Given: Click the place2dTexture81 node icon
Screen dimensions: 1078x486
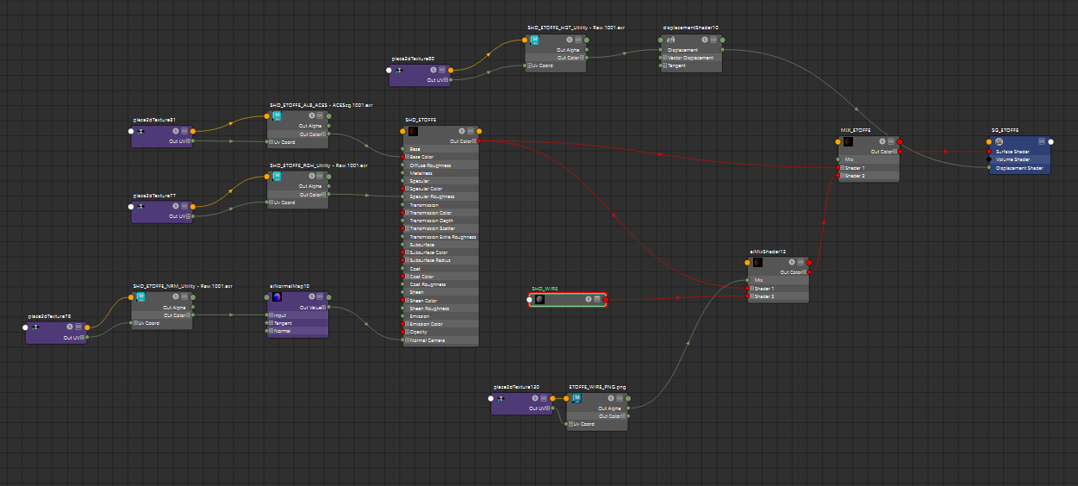Looking at the screenshot, I should (x=141, y=132).
